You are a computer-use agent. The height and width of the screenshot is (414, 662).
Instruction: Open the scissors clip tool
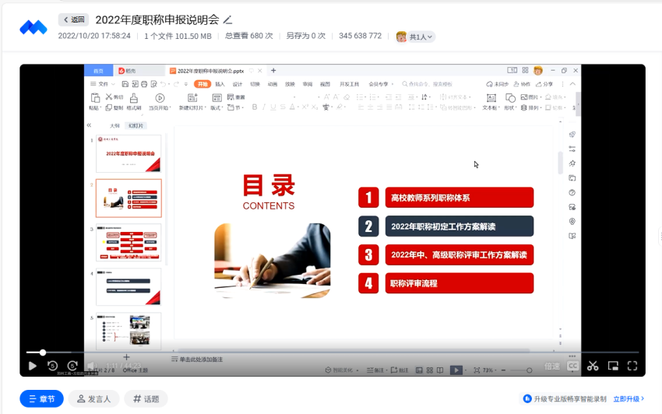pyautogui.click(x=593, y=366)
